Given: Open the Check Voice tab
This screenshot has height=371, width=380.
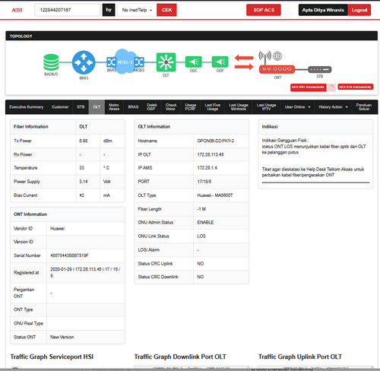Looking at the screenshot, I should pos(171,107).
